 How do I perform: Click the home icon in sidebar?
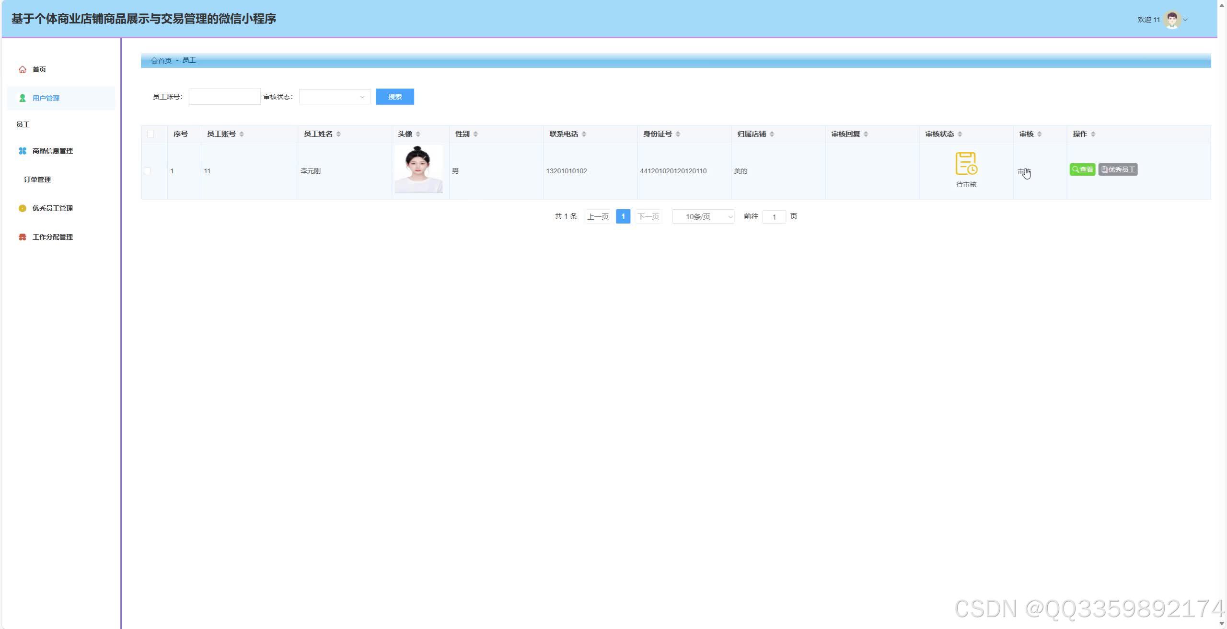(22, 69)
